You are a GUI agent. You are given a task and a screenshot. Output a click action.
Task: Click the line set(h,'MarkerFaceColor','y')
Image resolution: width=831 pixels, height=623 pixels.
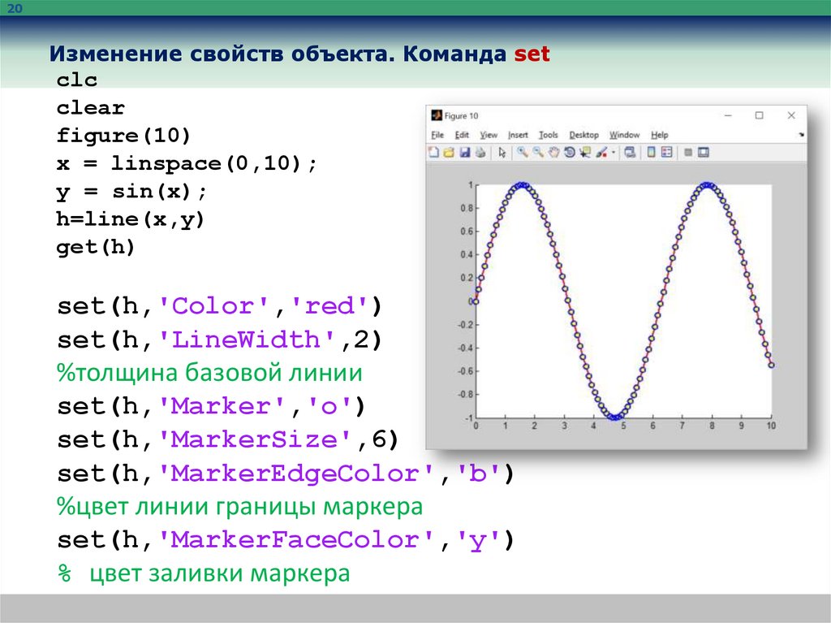pos(286,540)
